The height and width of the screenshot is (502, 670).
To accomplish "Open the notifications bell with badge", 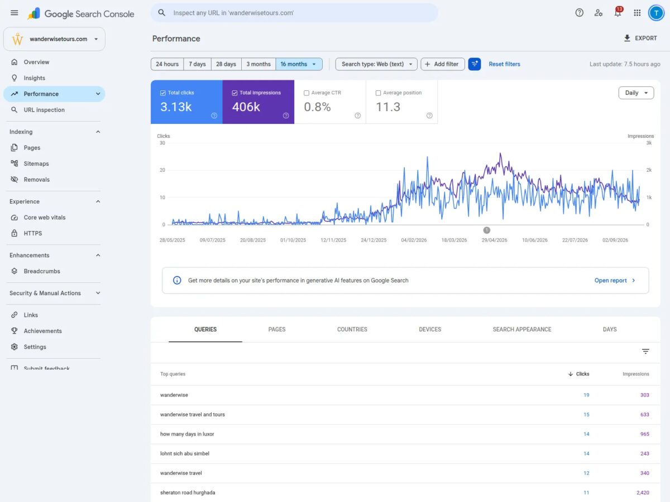I will coord(618,12).
